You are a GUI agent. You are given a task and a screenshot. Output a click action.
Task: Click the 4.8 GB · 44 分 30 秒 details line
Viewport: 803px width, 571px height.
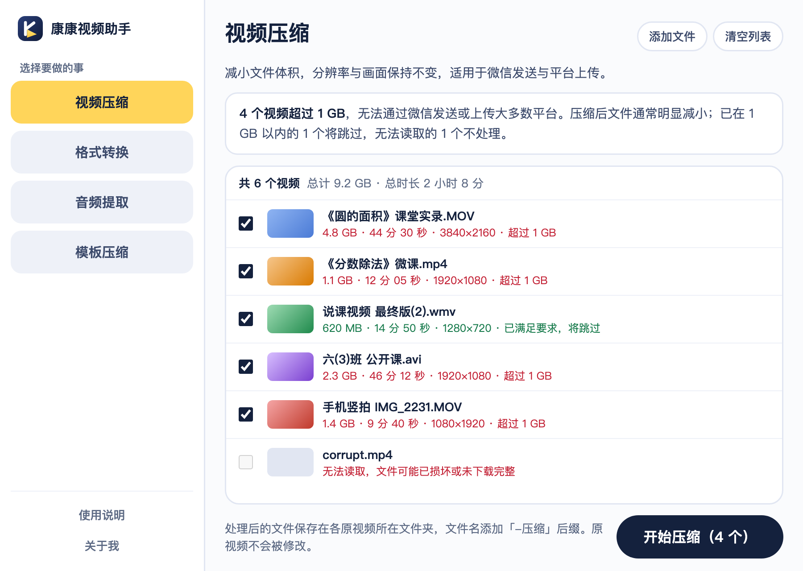[x=439, y=233]
